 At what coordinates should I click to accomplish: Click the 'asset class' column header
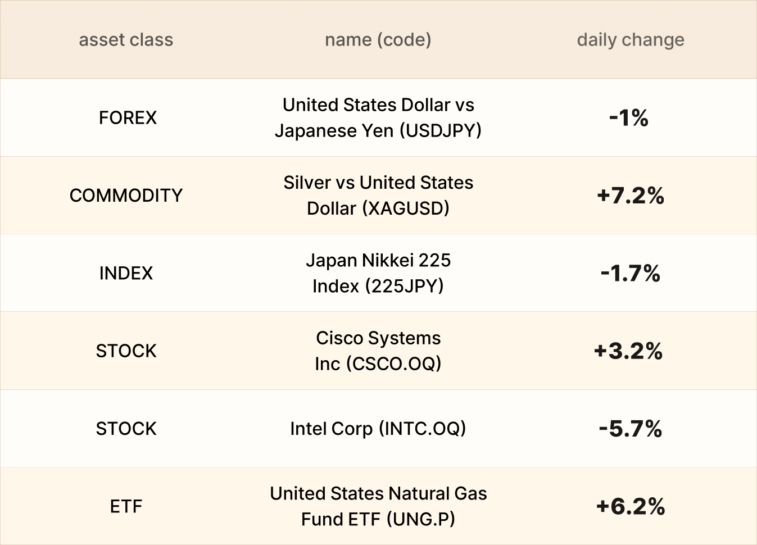pyautogui.click(x=126, y=40)
